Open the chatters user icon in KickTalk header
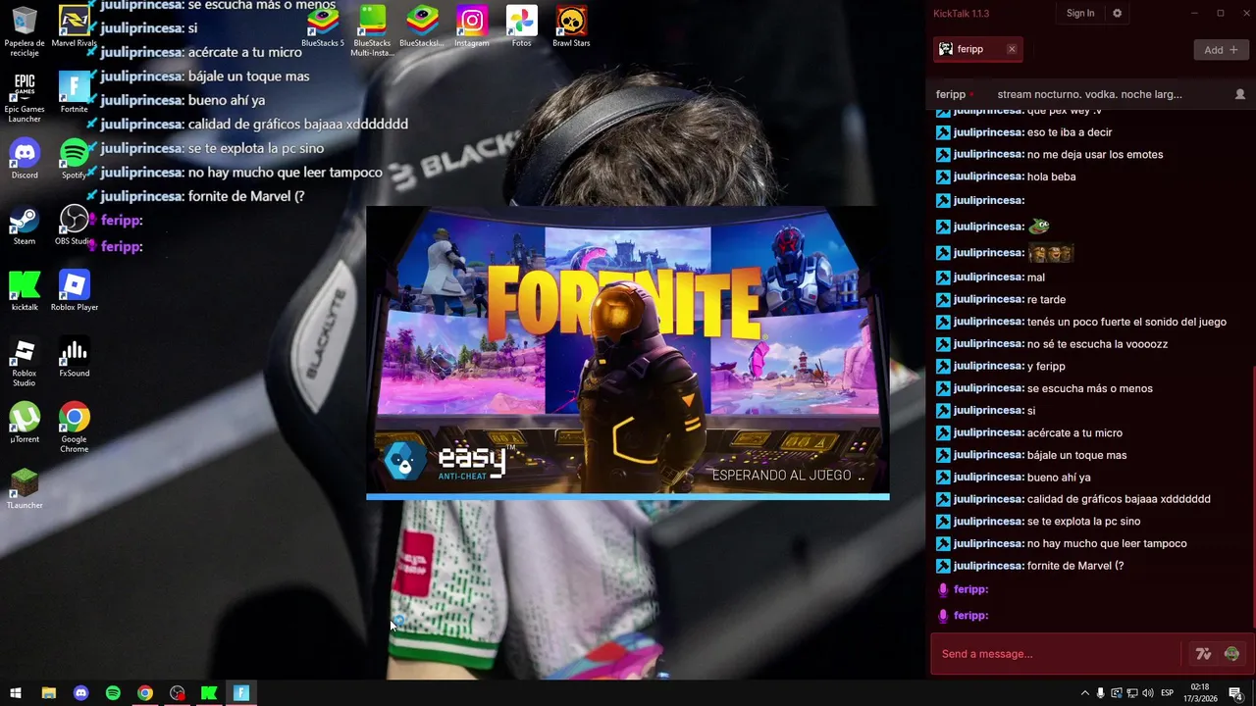The width and height of the screenshot is (1256, 706). click(x=1240, y=94)
